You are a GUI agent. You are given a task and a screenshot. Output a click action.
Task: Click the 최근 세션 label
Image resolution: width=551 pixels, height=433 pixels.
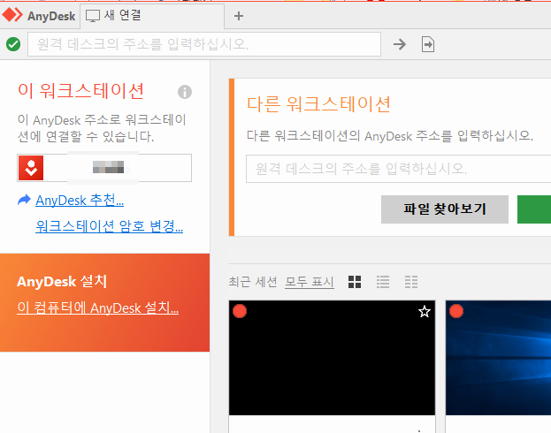[253, 282]
